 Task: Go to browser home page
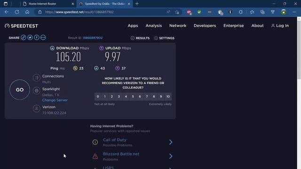(x=27, y=12)
